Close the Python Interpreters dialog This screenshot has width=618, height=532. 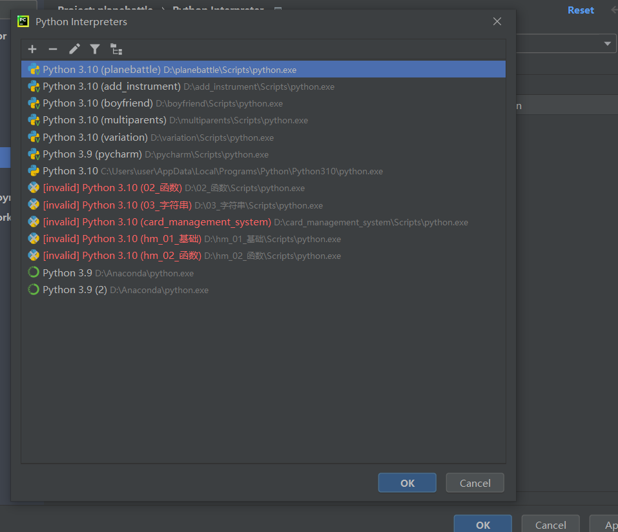pyautogui.click(x=497, y=21)
